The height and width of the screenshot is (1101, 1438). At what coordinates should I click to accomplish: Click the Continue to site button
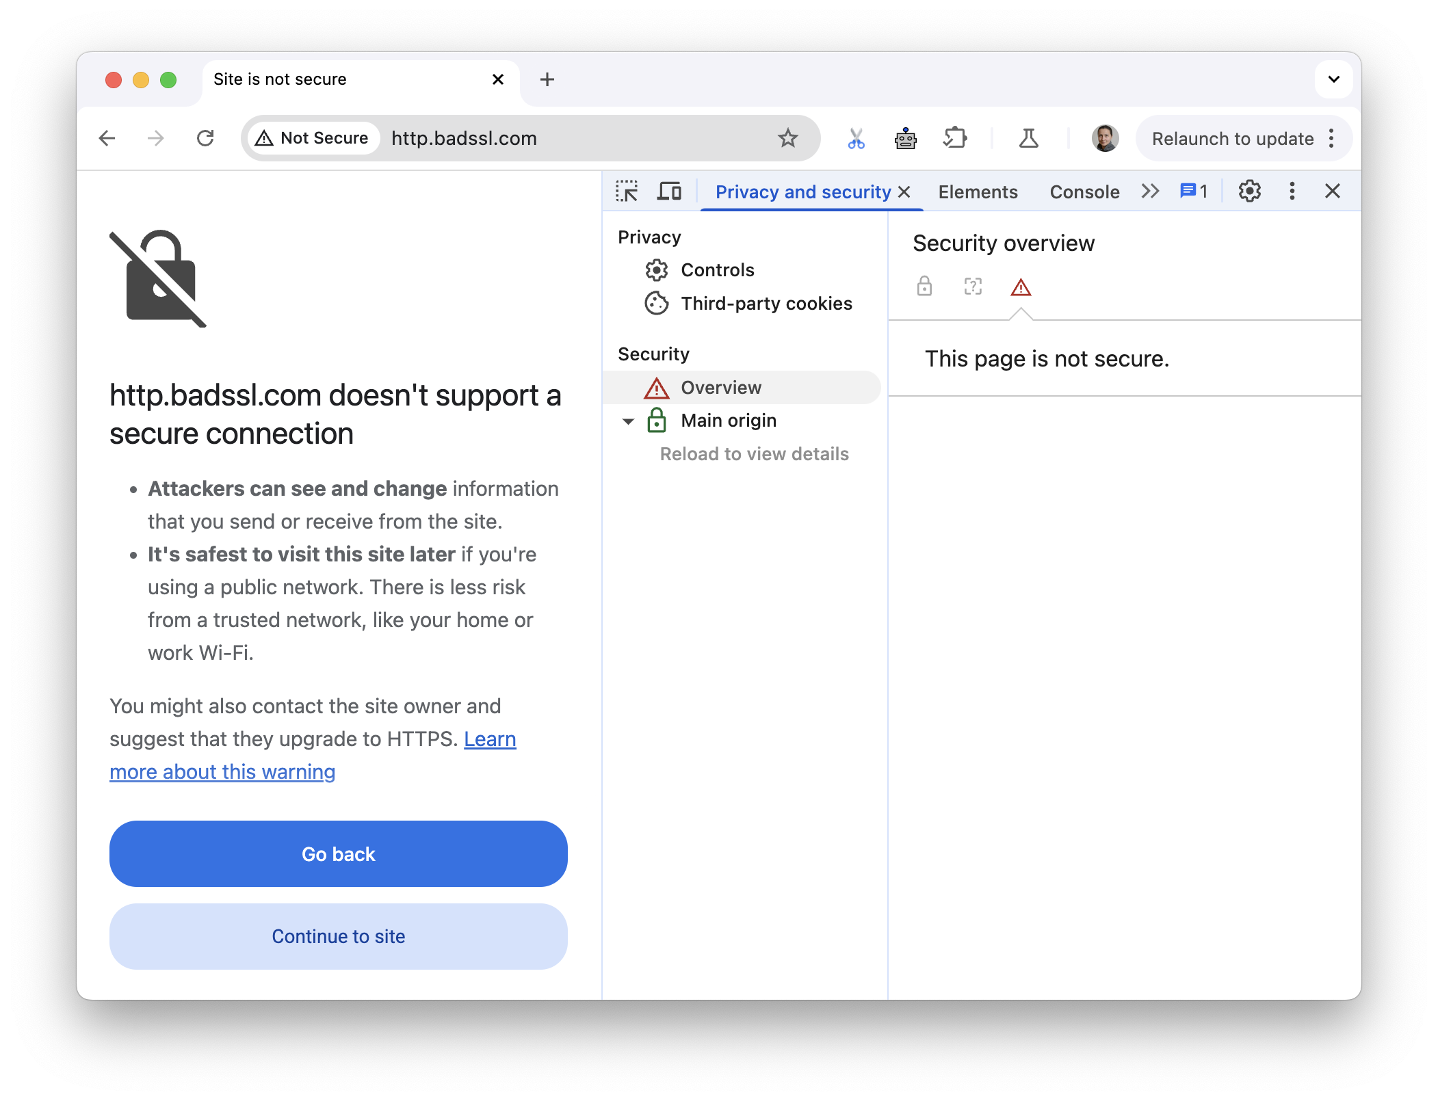pos(338,937)
